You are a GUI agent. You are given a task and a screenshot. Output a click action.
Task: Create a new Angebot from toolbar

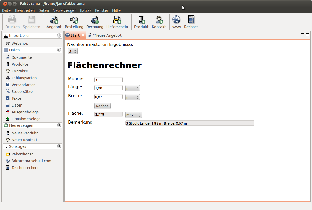(x=54, y=22)
